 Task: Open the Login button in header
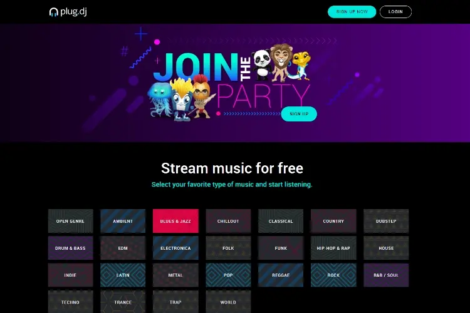[395, 12]
